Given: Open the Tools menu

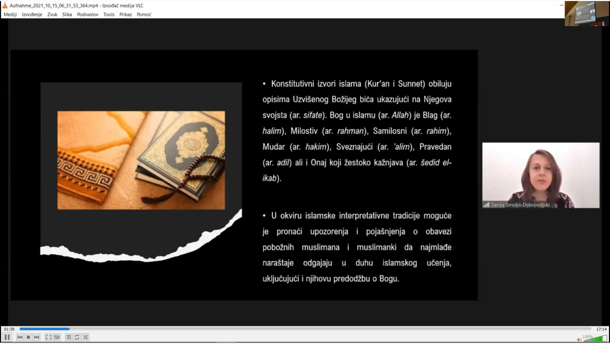Looking at the screenshot, I should (109, 14).
